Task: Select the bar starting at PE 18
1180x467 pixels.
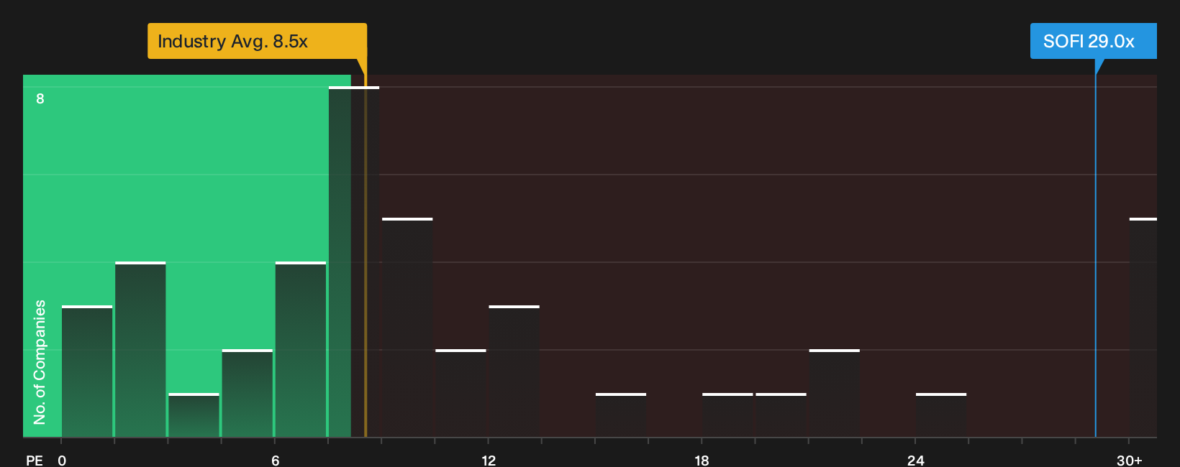Action: tap(727, 415)
